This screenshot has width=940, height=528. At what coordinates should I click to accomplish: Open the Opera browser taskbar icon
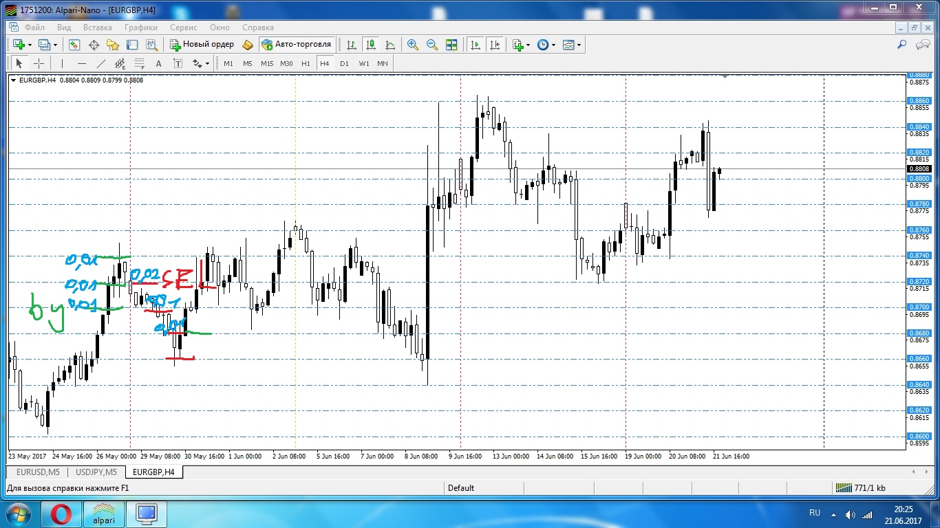pyautogui.click(x=61, y=514)
